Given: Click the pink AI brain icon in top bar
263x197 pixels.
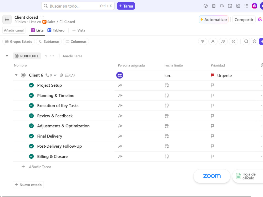Looking at the screenshot, I should (x=254, y=6).
